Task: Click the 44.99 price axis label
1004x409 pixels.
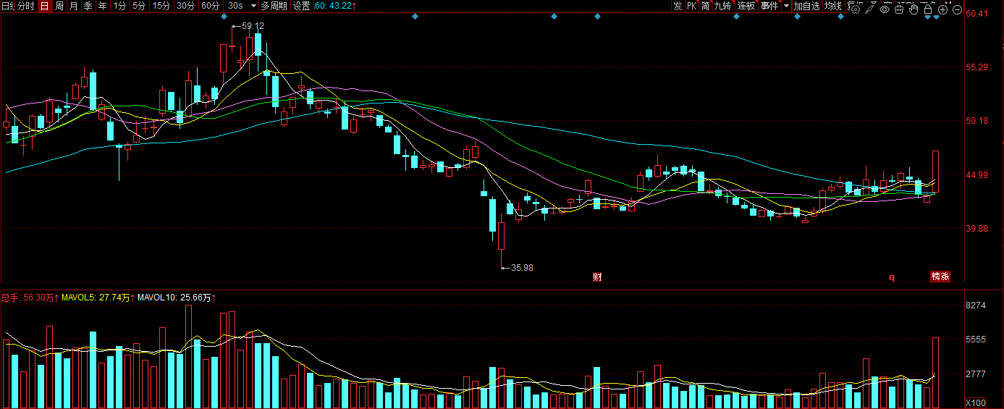Action: click(x=977, y=174)
